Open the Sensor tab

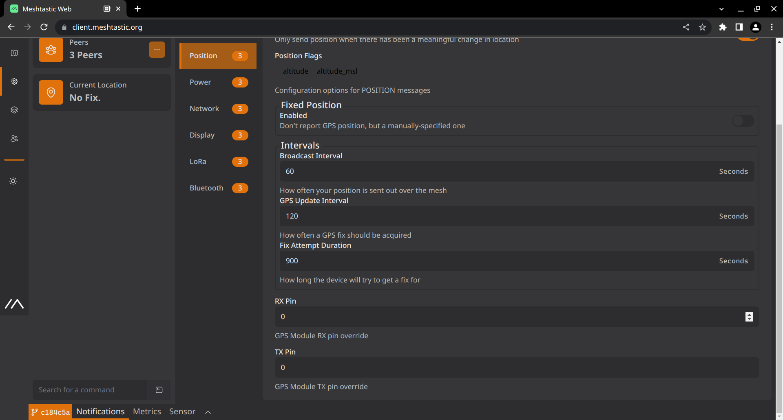point(182,411)
